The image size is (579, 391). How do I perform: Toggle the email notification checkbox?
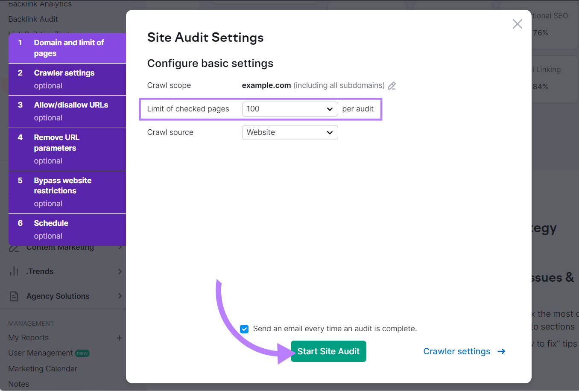(244, 329)
